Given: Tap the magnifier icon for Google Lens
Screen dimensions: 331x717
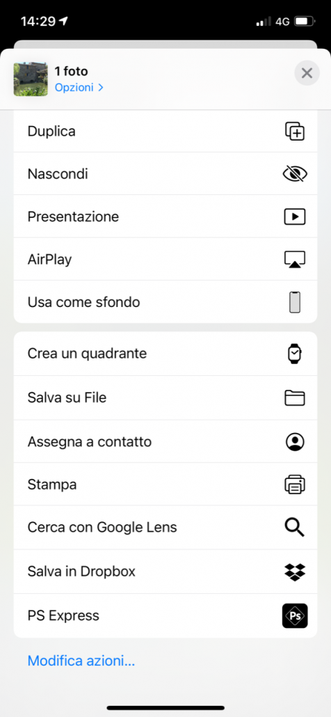Looking at the screenshot, I should pos(294,527).
